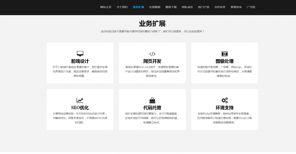This screenshot has height=154, width=296.
Task: Click the description paragraph under SEO优化
Action: [80, 118]
